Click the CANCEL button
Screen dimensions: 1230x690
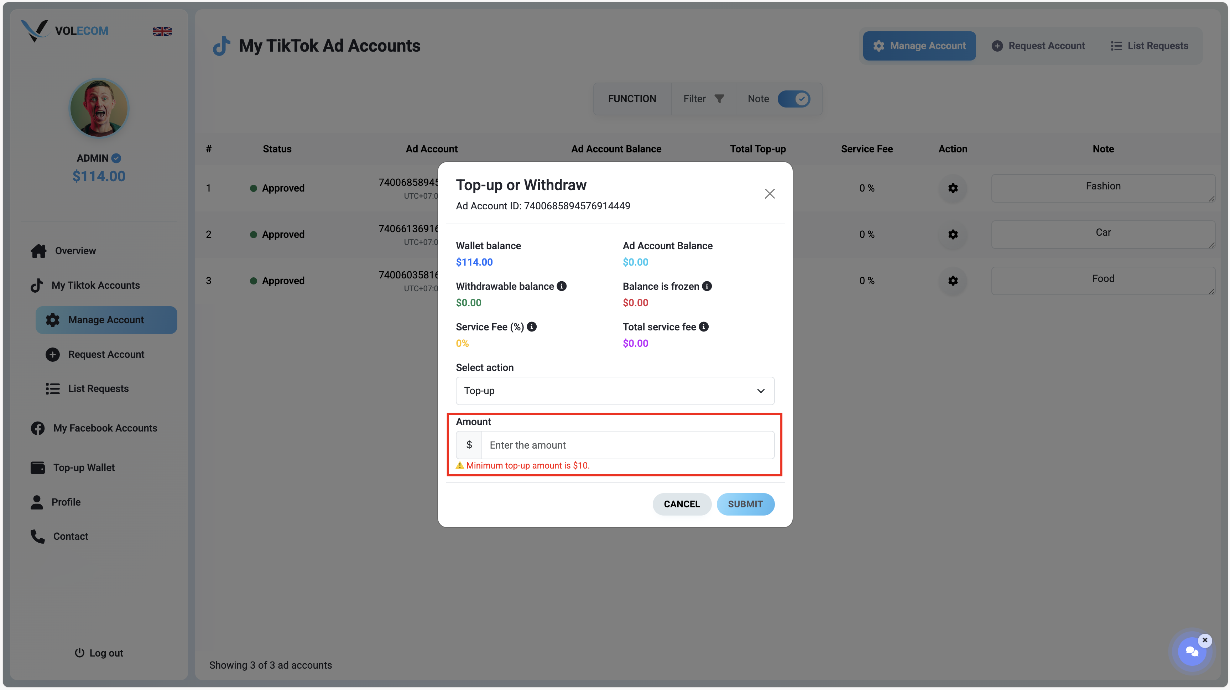(x=681, y=504)
